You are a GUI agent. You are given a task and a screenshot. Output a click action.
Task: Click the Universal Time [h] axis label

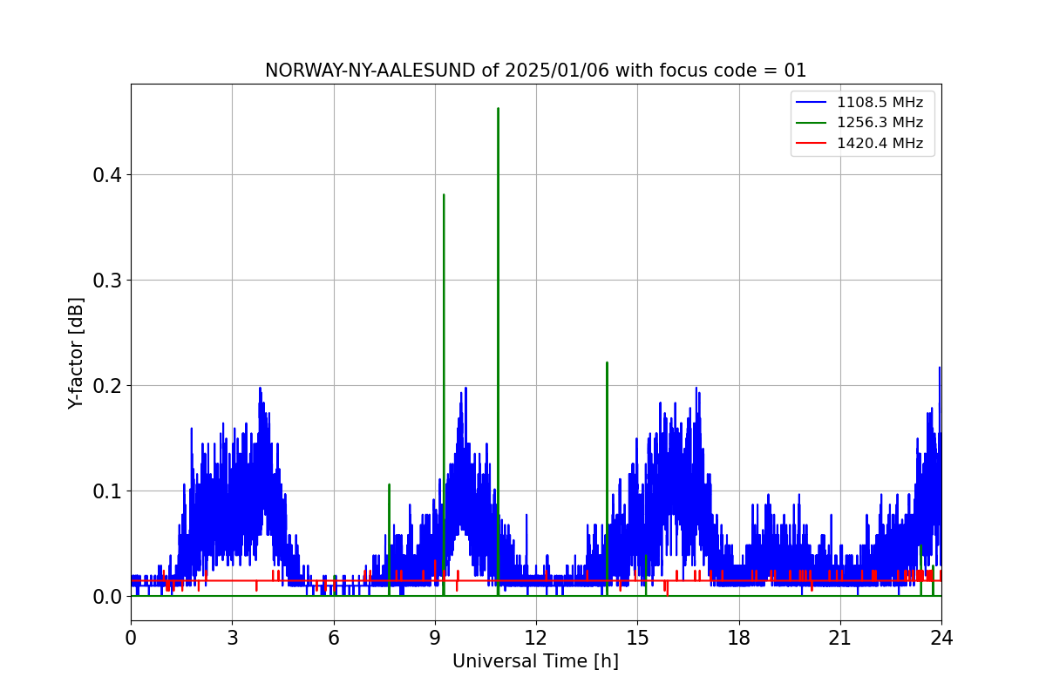535,661
